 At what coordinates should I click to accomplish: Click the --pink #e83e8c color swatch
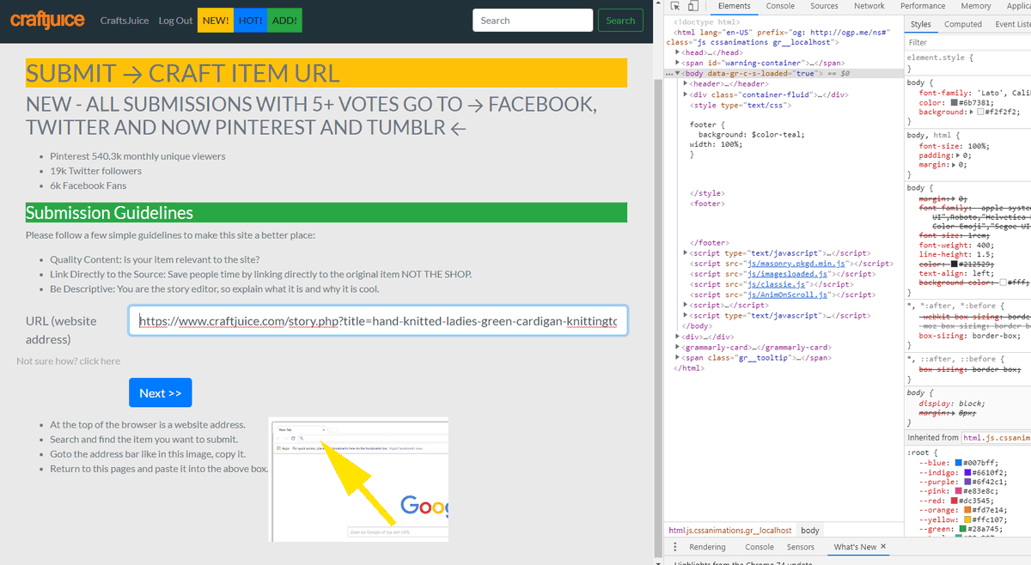click(x=956, y=490)
